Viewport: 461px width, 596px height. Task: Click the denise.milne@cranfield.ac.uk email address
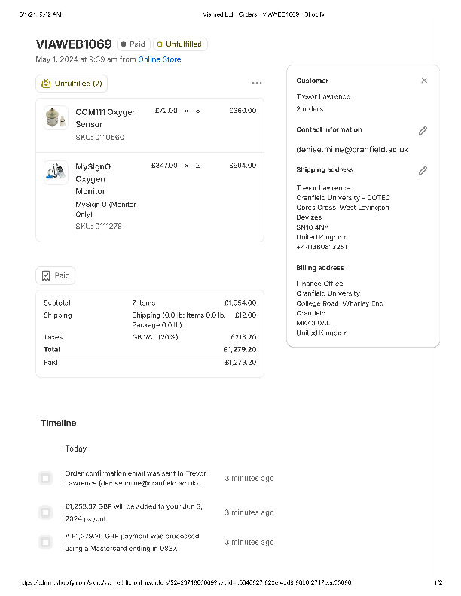click(352, 150)
